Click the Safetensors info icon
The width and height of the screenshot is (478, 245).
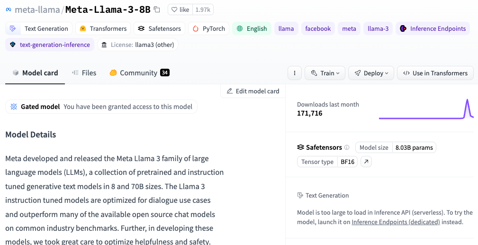347,147
